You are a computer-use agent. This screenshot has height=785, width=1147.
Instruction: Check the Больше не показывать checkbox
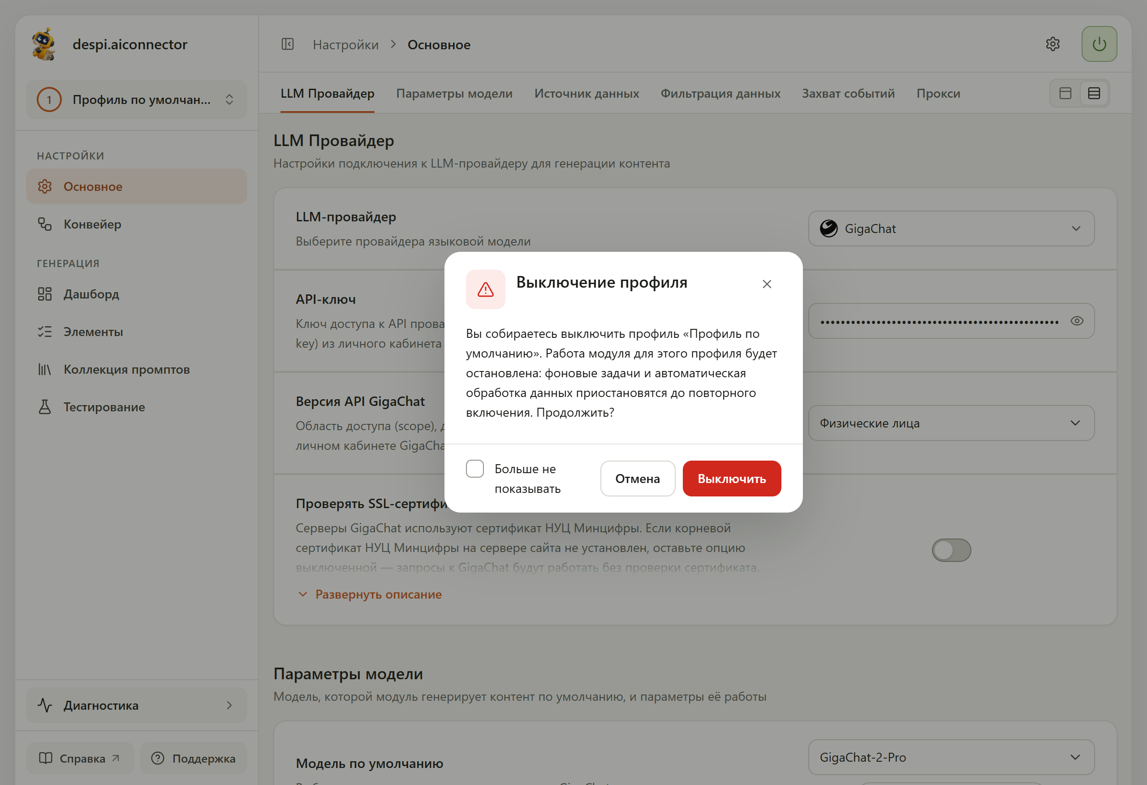click(474, 469)
